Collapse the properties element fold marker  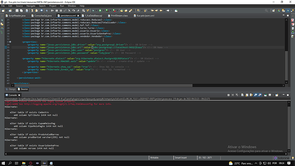(x=10, y=42)
